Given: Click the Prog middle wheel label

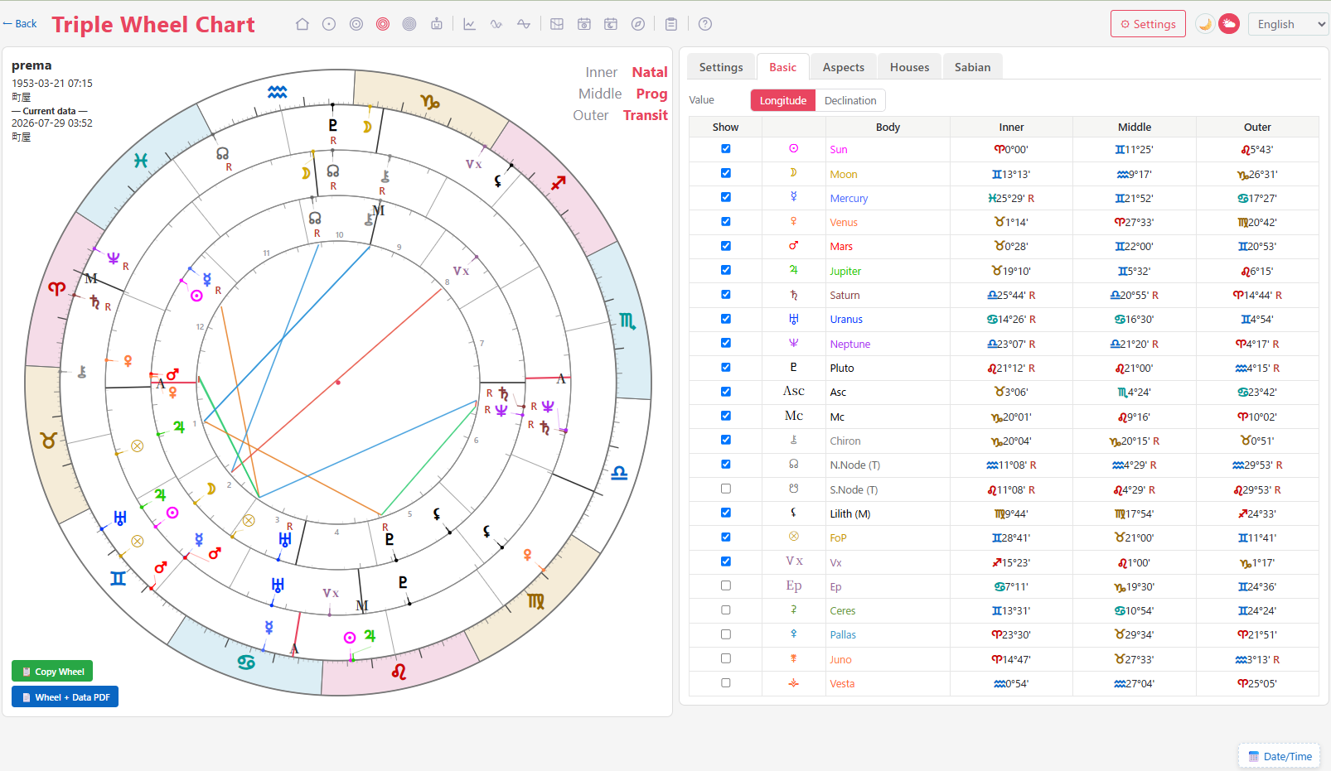Looking at the screenshot, I should coord(651,94).
